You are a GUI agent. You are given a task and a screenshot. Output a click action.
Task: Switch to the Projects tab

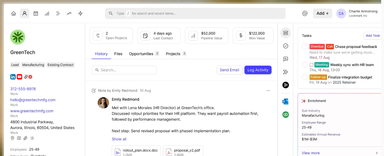[x=176, y=54]
